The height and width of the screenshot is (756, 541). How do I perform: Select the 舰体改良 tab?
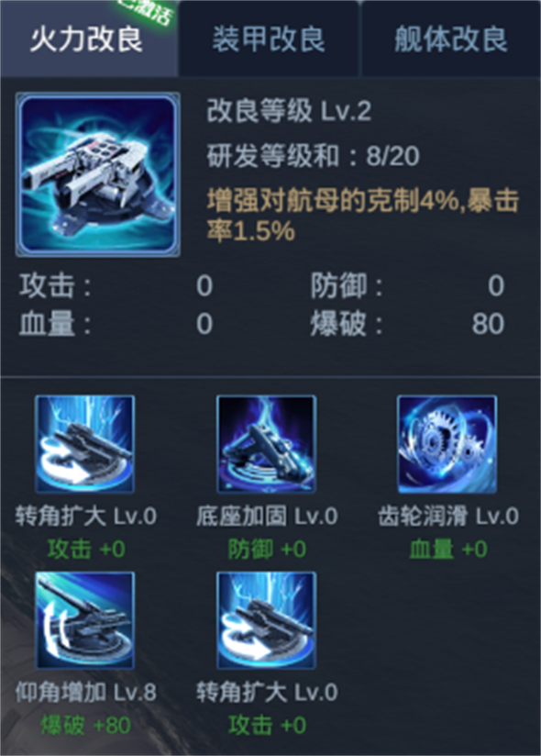pos(451,39)
